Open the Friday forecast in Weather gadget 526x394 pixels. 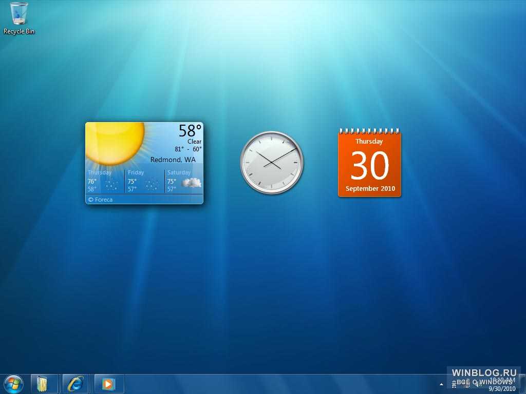point(144,182)
